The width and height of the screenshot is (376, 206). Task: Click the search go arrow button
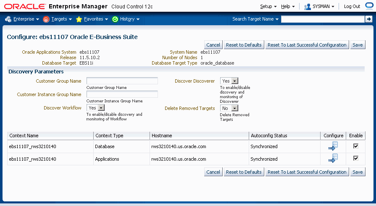[x=368, y=19]
